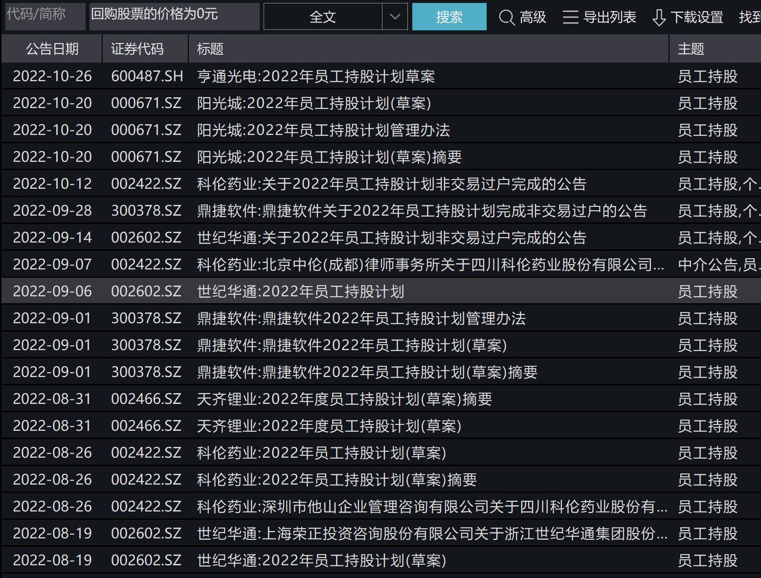Viewport: 761px width, 578px height.
Task: Open 鼎捷软件2022年员工持股计划管理办法
Action: tap(361, 318)
